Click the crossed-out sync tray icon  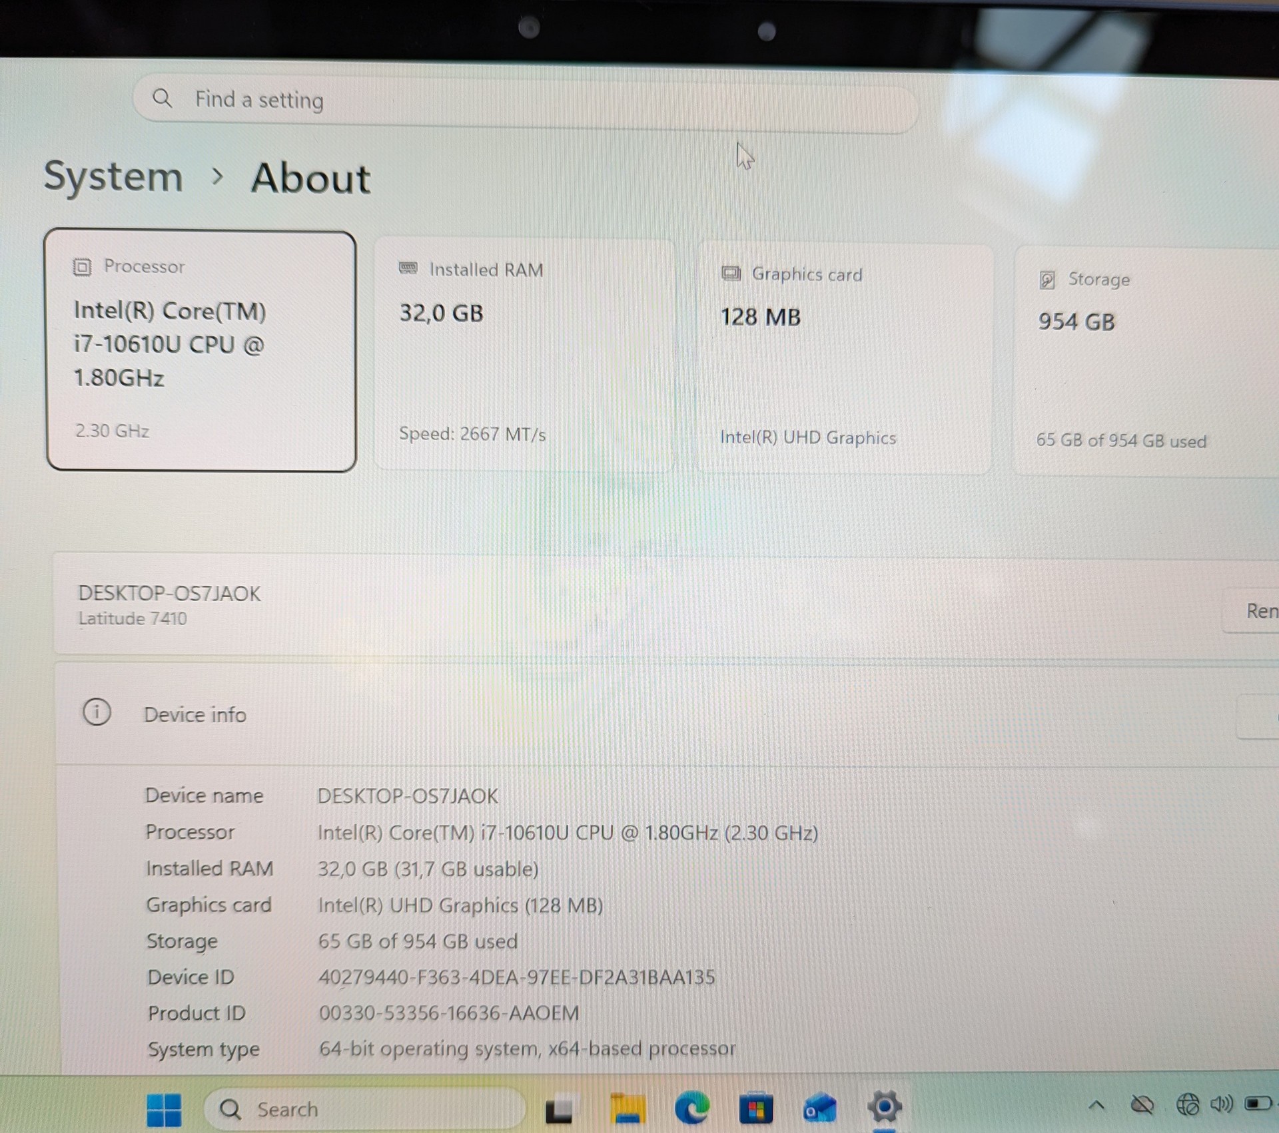click(x=1142, y=1105)
